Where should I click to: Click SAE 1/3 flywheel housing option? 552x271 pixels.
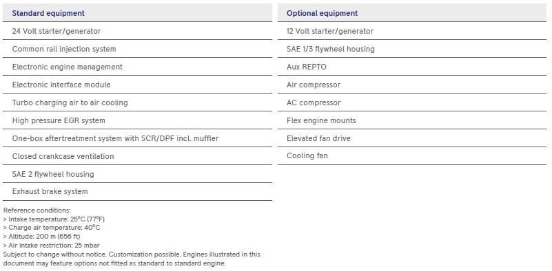click(x=412, y=49)
